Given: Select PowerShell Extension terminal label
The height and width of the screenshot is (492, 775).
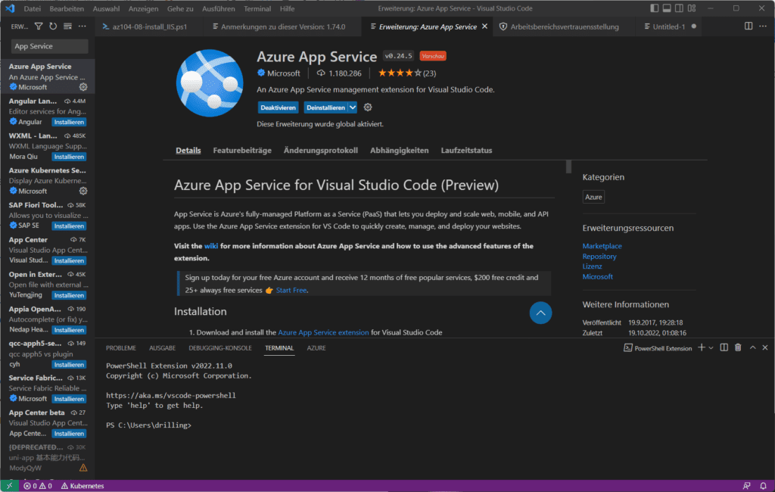Looking at the screenshot, I should click(x=658, y=348).
